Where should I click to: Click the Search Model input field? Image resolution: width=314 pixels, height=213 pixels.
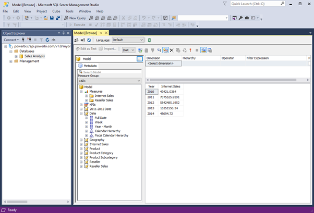110,72
